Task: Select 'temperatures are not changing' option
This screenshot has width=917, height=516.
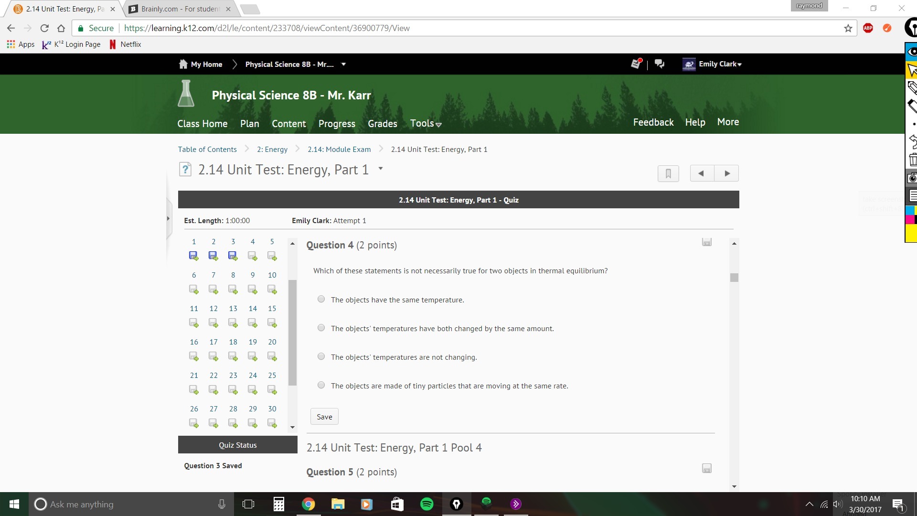Action: tap(321, 357)
